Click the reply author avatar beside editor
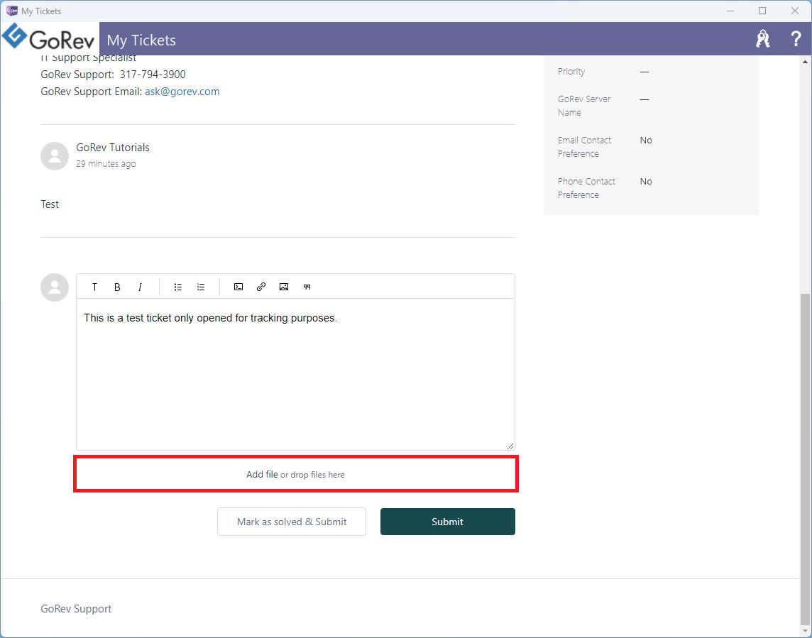The image size is (812, 638). coord(55,287)
